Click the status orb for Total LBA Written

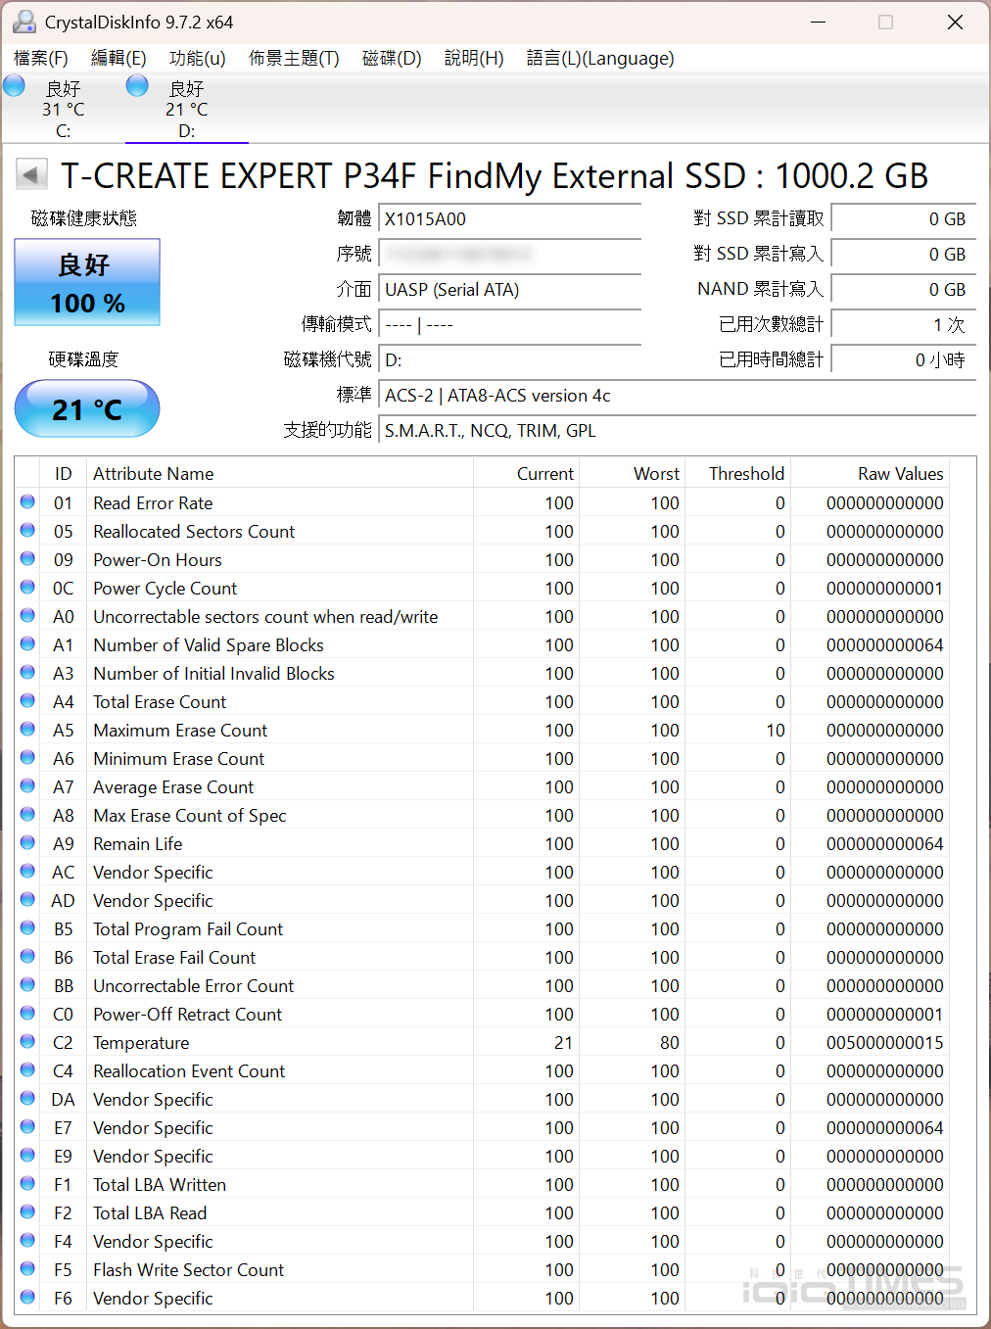27,1184
